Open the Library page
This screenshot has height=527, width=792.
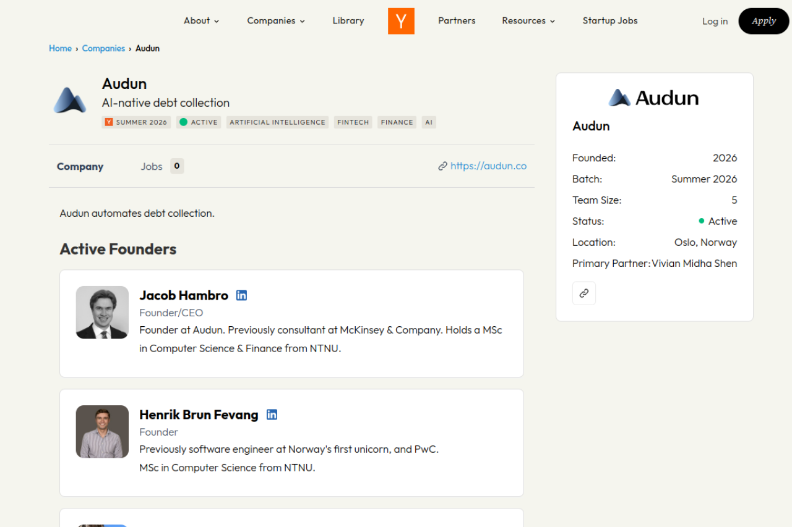coord(348,20)
